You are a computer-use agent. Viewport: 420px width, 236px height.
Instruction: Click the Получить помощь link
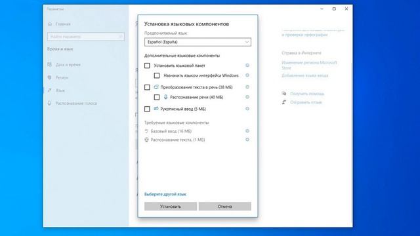click(307, 94)
